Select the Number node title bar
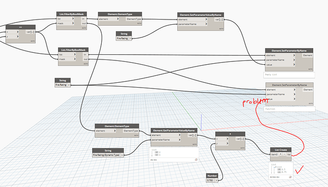The image size is (328, 187). pyautogui.click(x=212, y=176)
